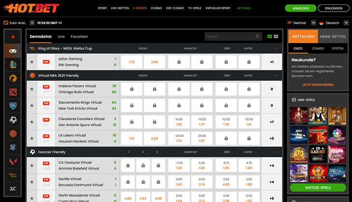The width and height of the screenshot is (352, 202).
Task: Click the HotBet logo
Action: coord(31,8)
